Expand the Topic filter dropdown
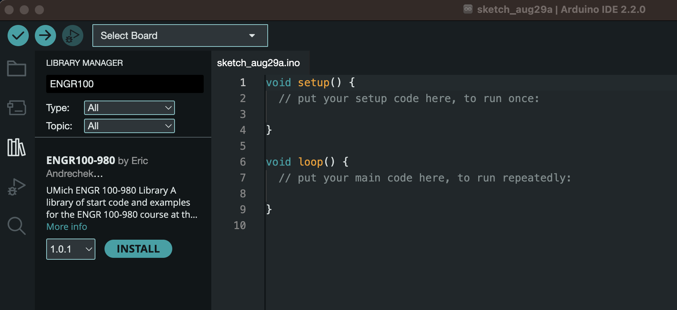The image size is (677, 310). 129,126
